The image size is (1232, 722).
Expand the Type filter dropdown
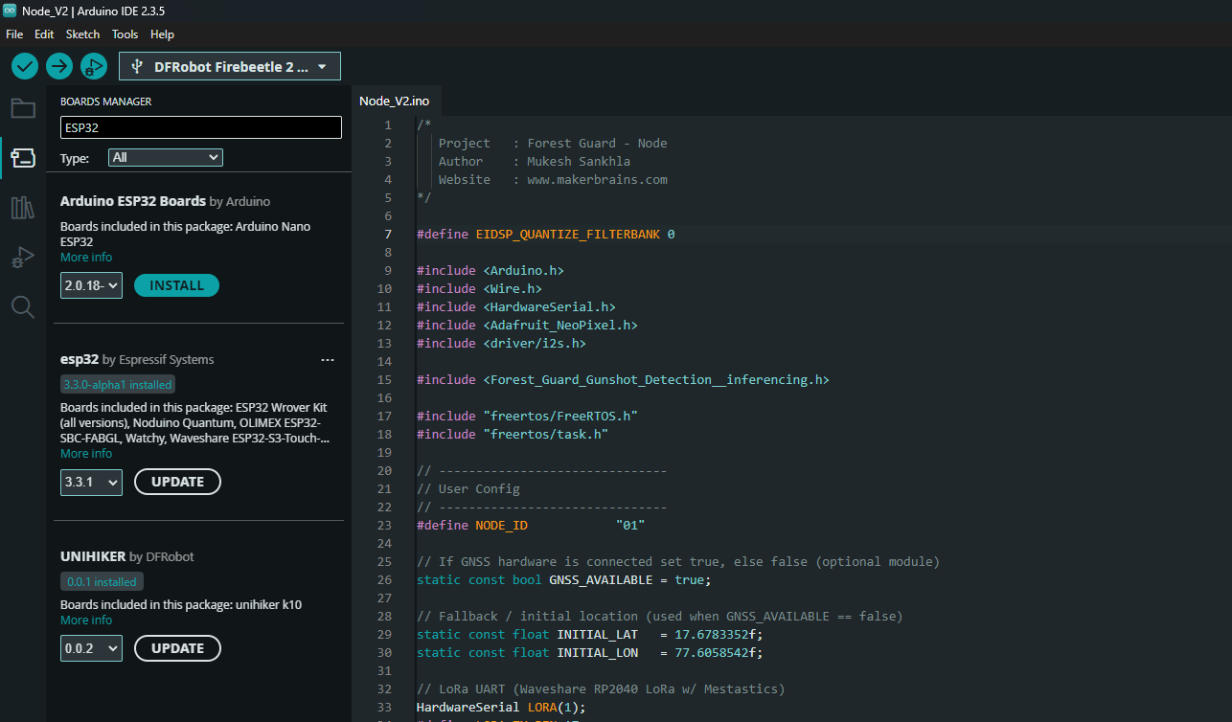point(165,157)
